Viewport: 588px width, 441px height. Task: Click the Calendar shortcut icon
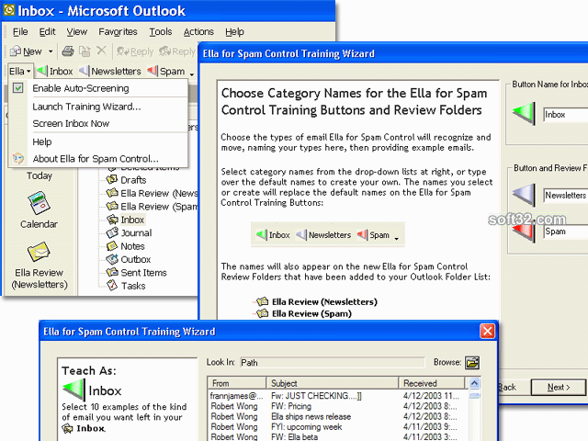coord(39,203)
